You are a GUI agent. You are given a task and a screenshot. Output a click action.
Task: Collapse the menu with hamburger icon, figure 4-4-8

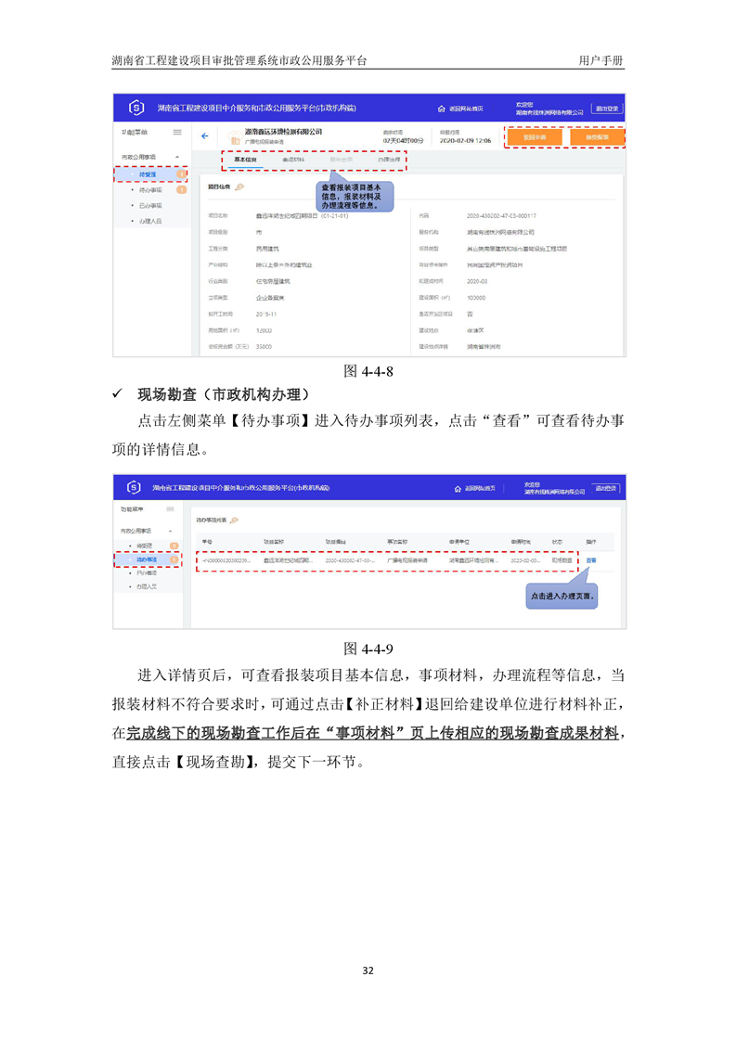coord(177,132)
